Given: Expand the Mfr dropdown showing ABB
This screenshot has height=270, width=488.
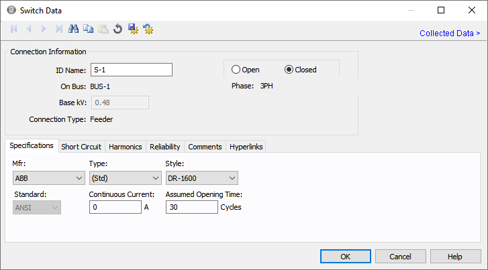Looking at the screenshot, I should (48, 178).
